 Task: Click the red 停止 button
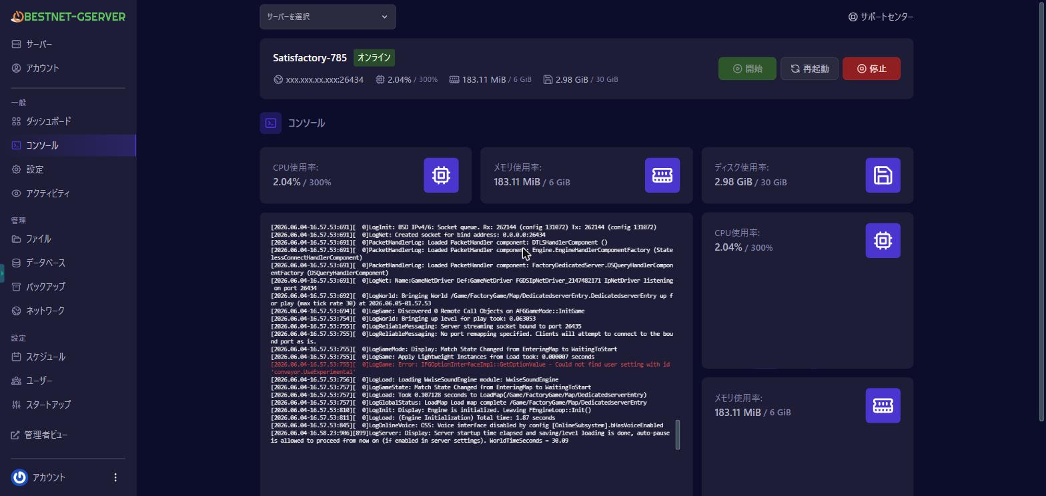click(871, 69)
